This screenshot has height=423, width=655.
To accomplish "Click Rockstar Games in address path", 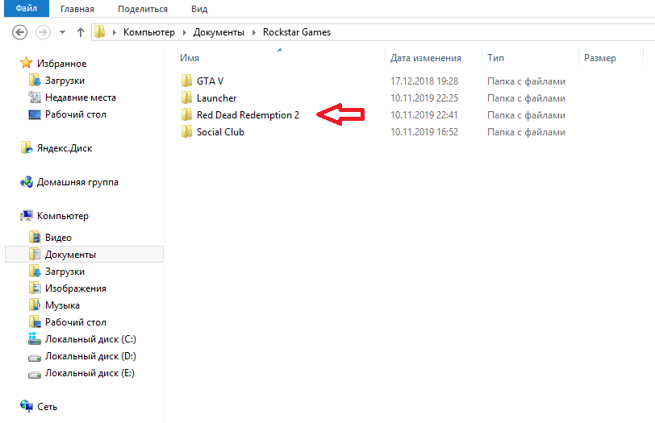I will (x=297, y=32).
